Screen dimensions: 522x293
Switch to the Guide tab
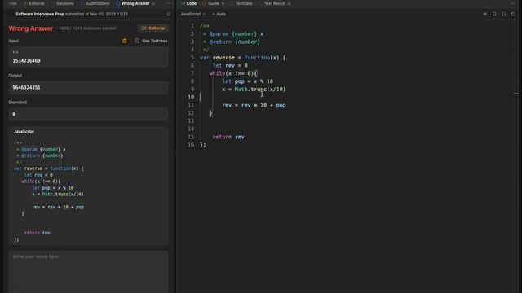point(211,3)
